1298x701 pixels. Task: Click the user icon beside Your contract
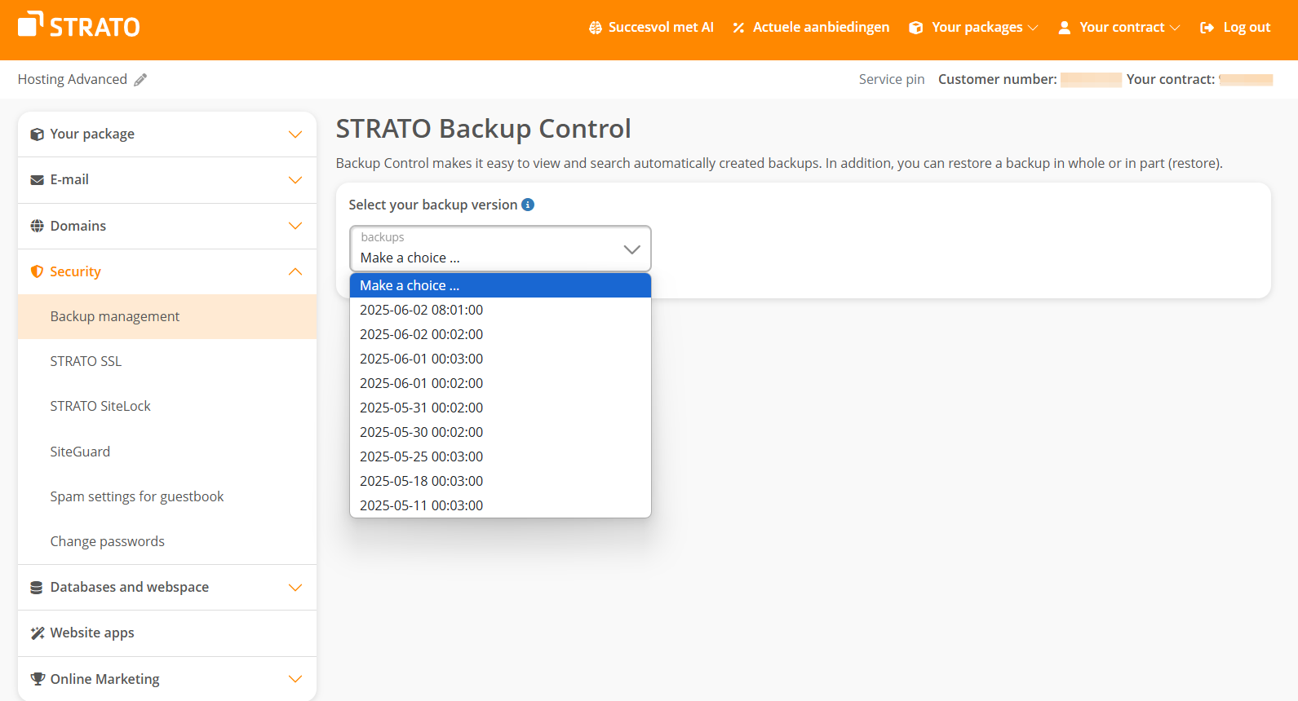tap(1065, 28)
